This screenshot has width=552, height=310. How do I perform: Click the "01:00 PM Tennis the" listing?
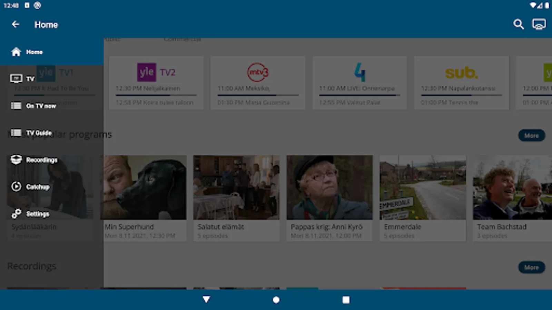pos(449,102)
